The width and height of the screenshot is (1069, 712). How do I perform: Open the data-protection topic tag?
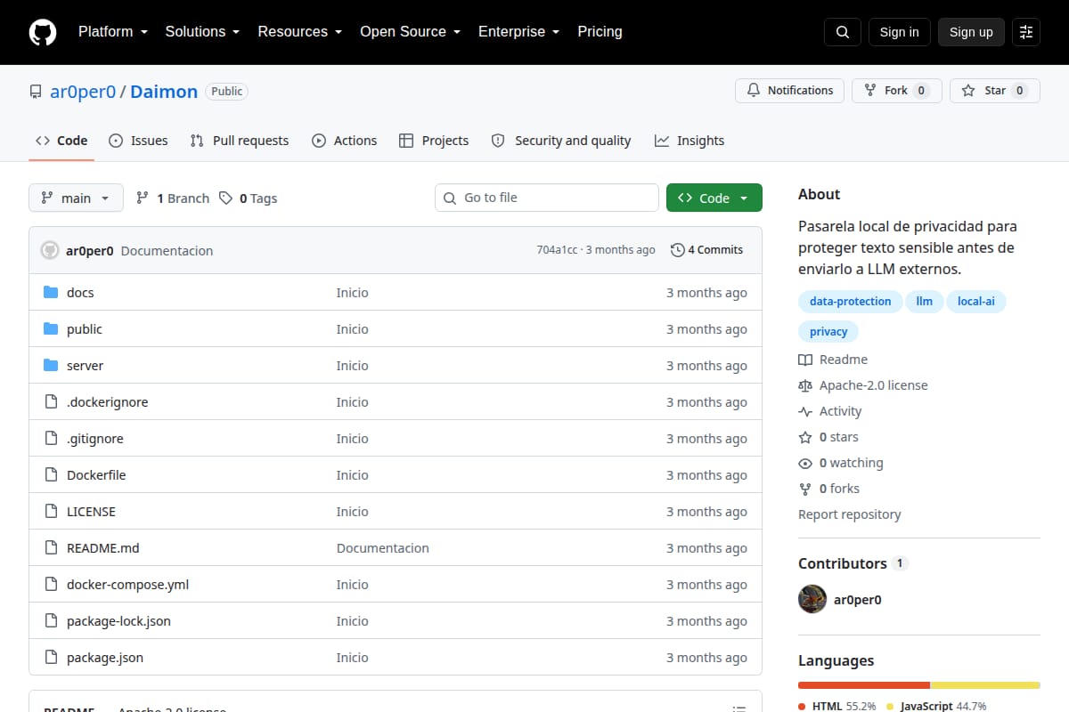pyautogui.click(x=850, y=302)
